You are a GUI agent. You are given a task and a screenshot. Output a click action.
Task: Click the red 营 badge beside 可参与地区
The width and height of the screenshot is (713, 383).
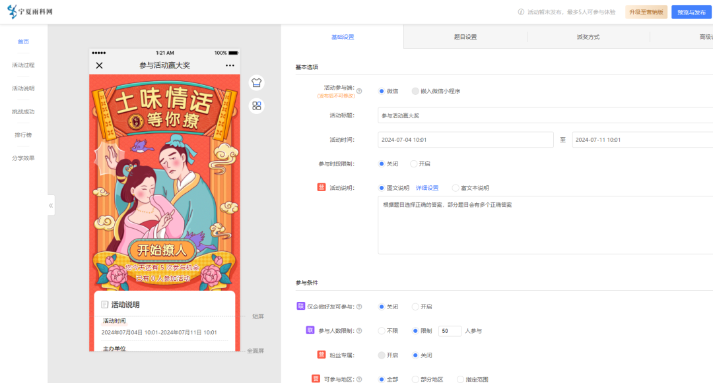point(316,379)
